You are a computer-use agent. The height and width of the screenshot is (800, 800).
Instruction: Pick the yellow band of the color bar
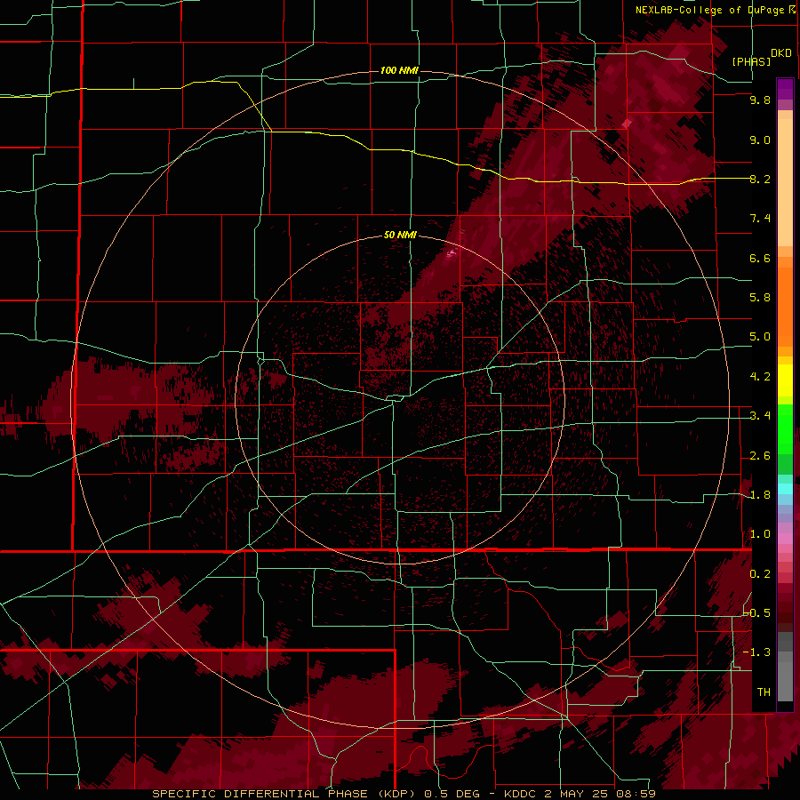coord(785,380)
